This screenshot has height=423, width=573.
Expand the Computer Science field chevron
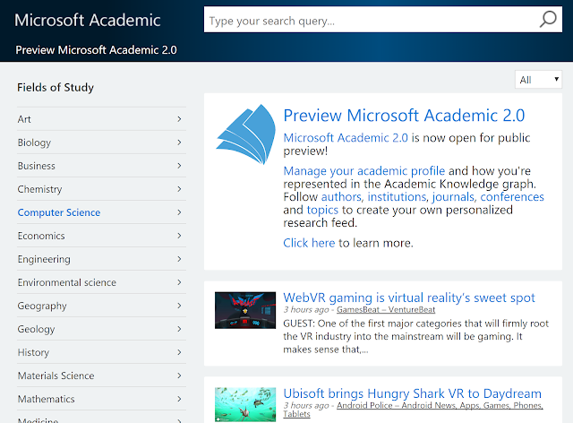click(179, 212)
